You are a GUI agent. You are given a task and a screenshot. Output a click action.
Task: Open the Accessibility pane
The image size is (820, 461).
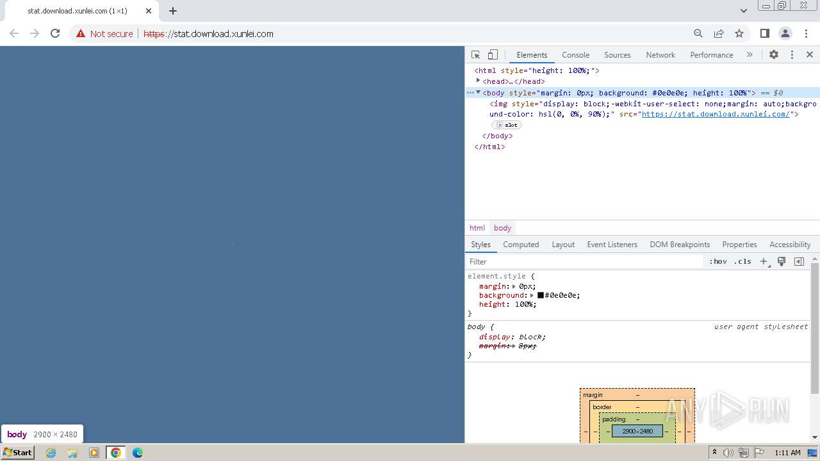[x=790, y=245]
